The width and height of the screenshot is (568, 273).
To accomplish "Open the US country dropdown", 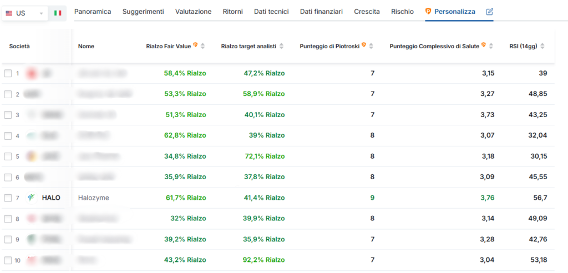I will point(25,13).
